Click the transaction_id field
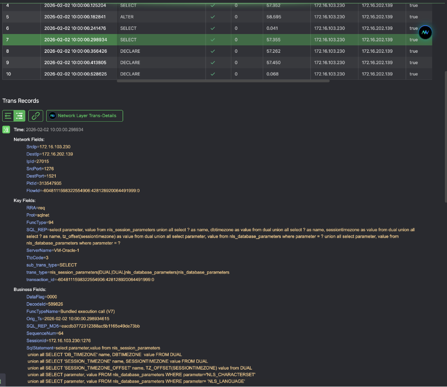The height and width of the screenshot is (387, 447). (90, 280)
